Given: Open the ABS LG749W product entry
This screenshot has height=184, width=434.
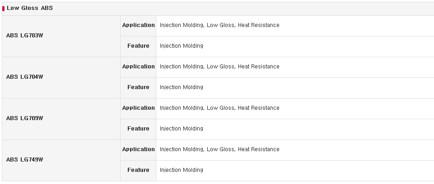Looking at the screenshot, I should tap(25, 160).
